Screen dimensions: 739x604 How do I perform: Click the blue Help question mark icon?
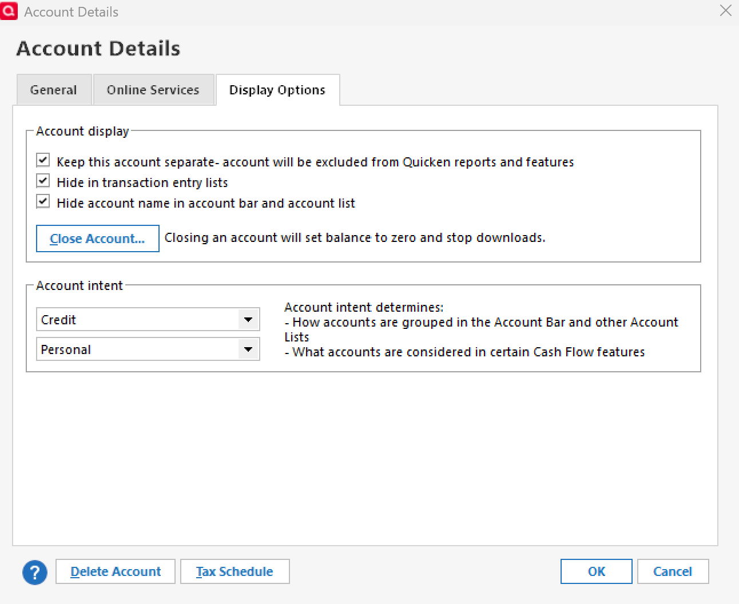[x=35, y=572]
